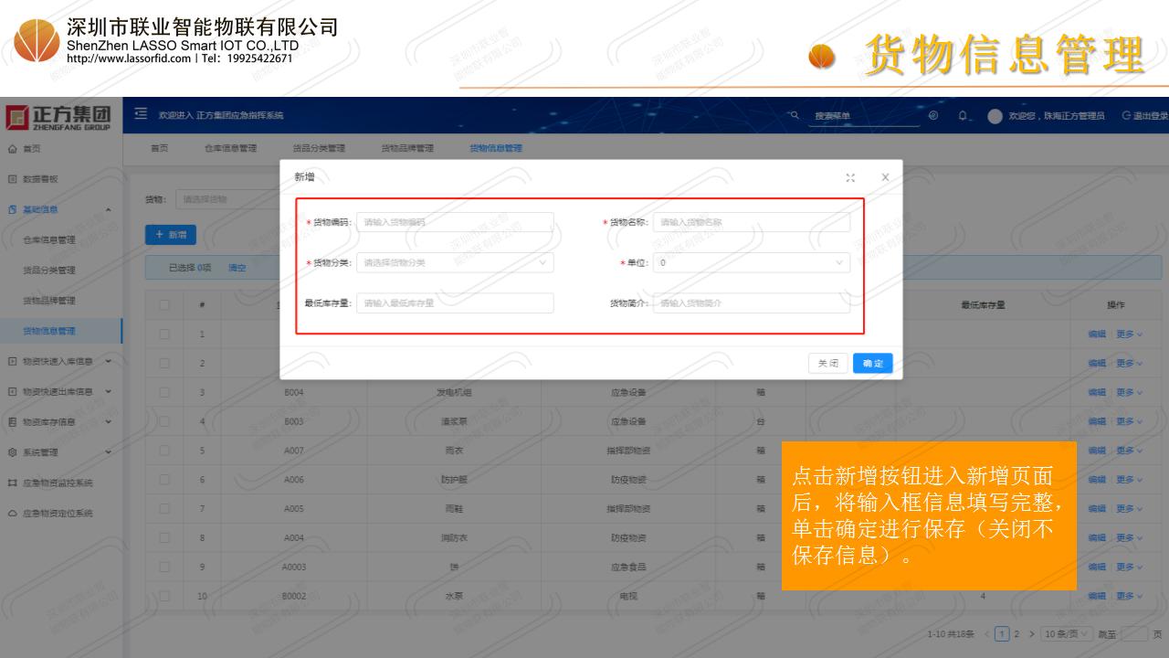Click the 确定 button to save
The image size is (1169, 658).
click(x=872, y=363)
